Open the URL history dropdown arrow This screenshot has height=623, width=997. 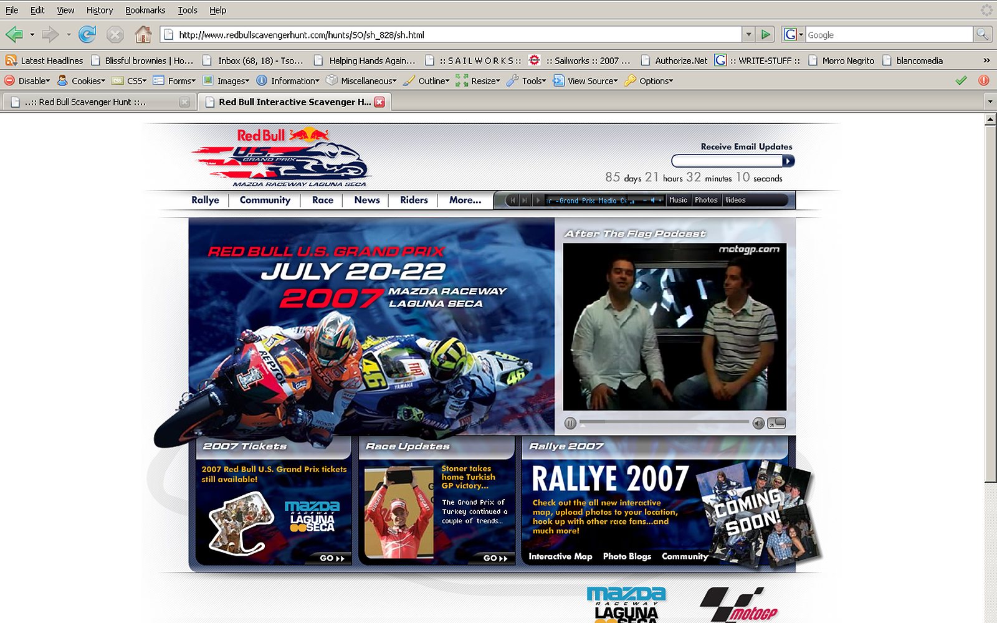[x=748, y=34]
